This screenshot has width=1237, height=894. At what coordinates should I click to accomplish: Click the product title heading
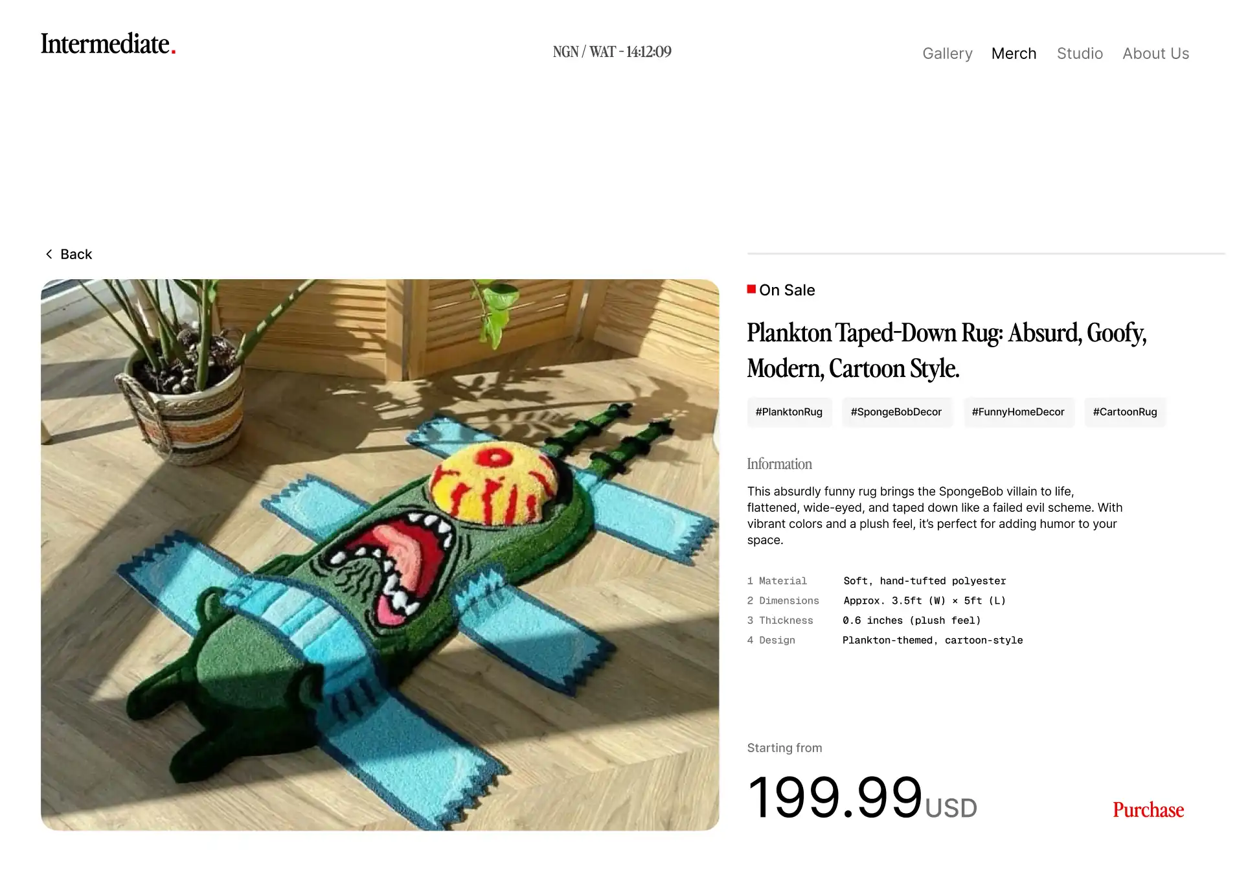pos(946,350)
